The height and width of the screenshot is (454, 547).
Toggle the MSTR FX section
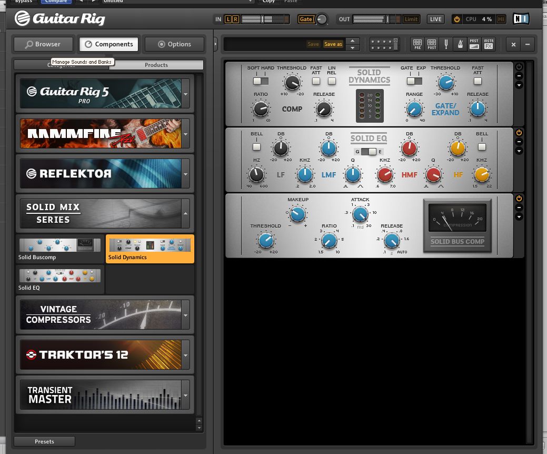pos(489,44)
